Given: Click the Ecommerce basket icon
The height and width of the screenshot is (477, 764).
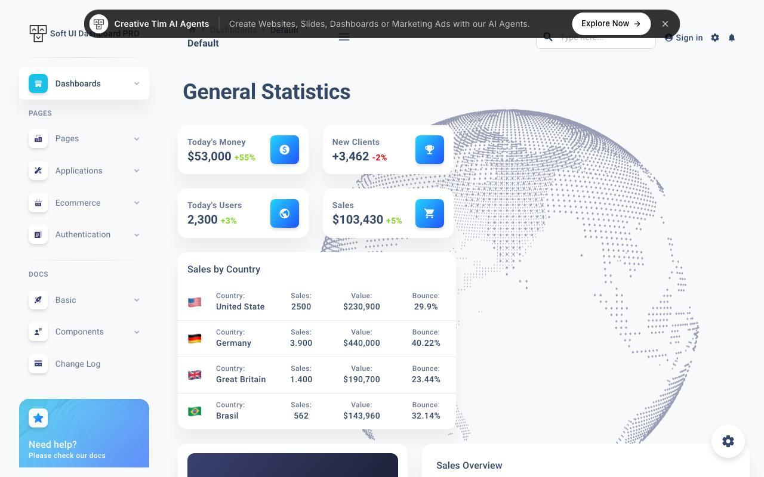Looking at the screenshot, I should coord(38,203).
